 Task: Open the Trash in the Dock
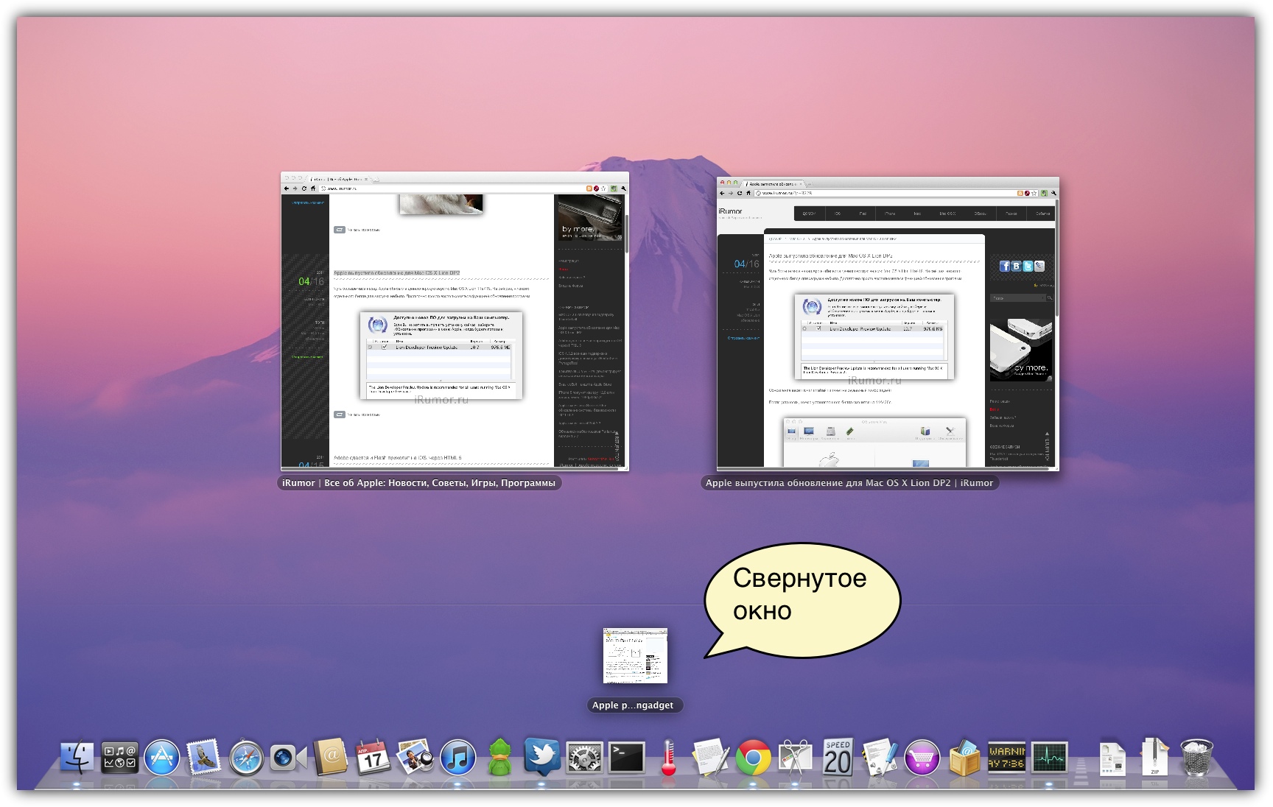tap(1196, 758)
